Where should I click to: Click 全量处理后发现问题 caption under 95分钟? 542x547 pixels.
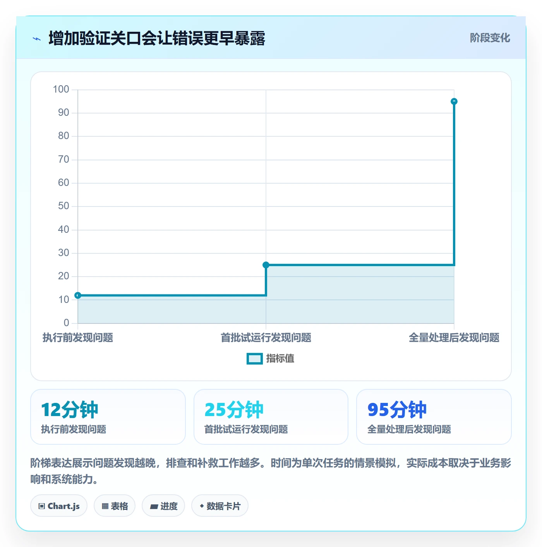(409, 429)
